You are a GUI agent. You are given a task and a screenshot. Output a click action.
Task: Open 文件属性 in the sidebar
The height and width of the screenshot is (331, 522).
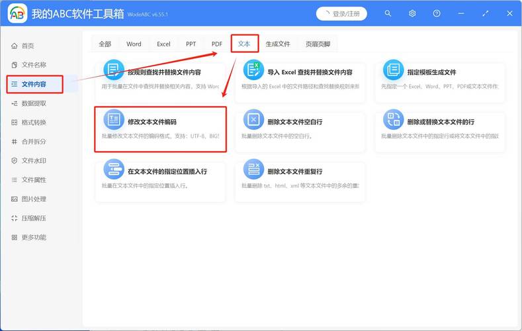tap(34, 180)
